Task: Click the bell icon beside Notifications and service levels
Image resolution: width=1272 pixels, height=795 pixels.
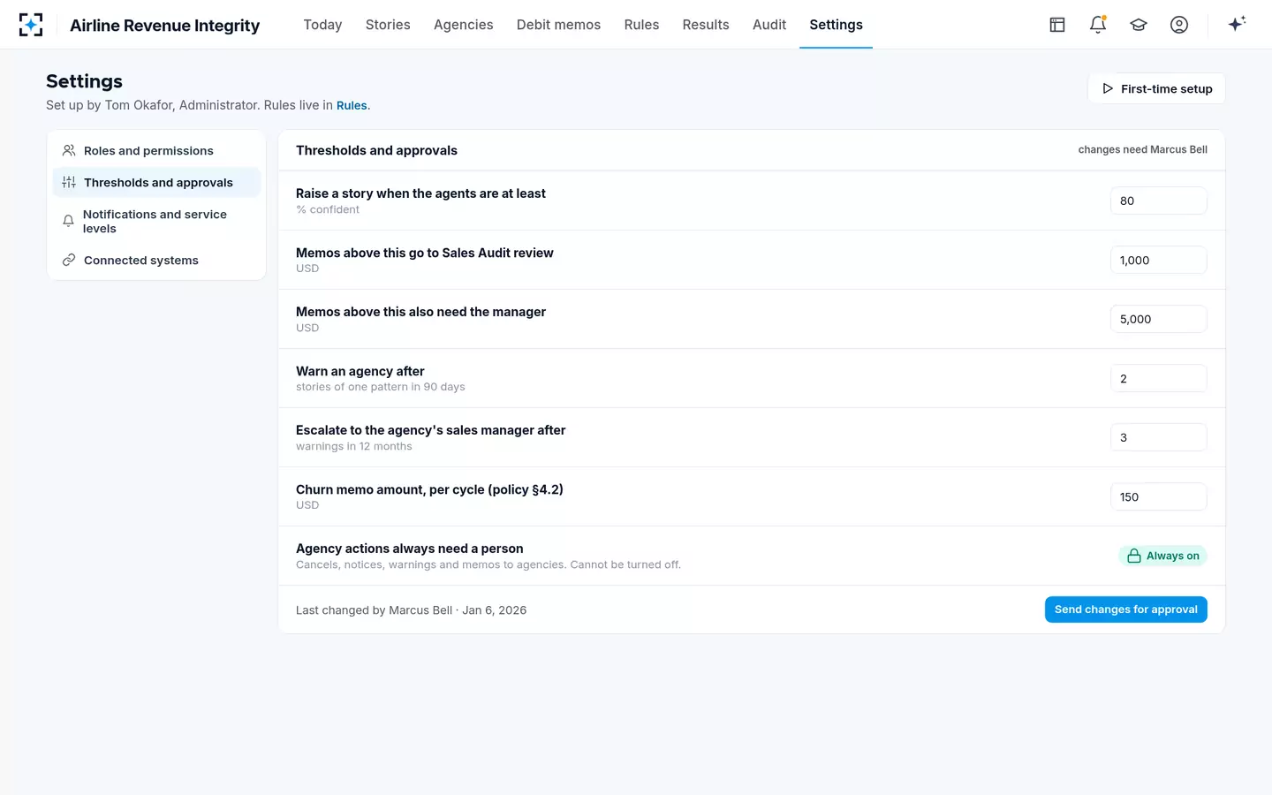Action: point(68,222)
